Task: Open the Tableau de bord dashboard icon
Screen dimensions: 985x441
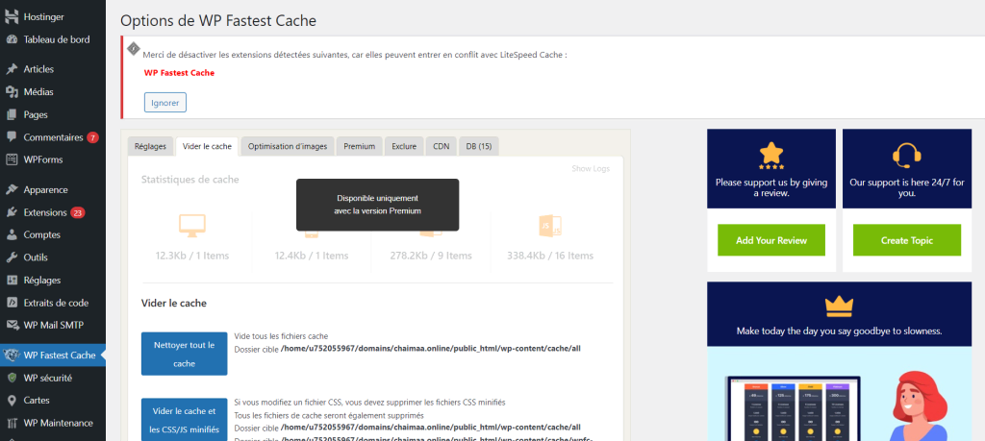Action: tap(12, 39)
